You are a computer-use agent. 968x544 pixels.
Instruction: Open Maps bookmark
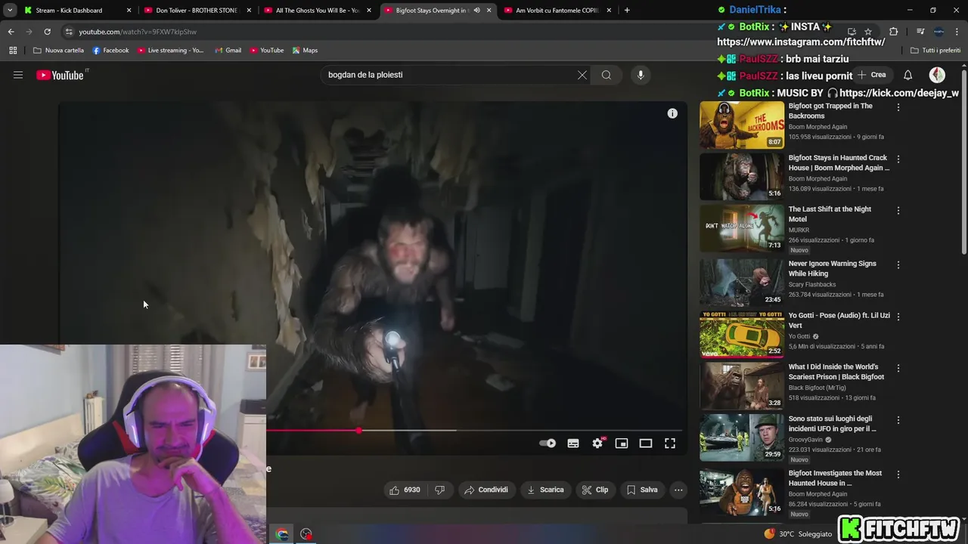[305, 51]
